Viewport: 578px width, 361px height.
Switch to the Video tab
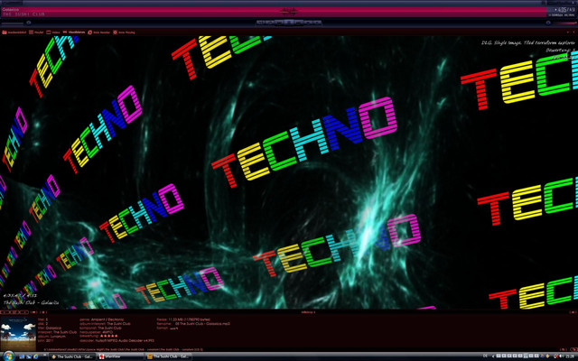[53, 32]
